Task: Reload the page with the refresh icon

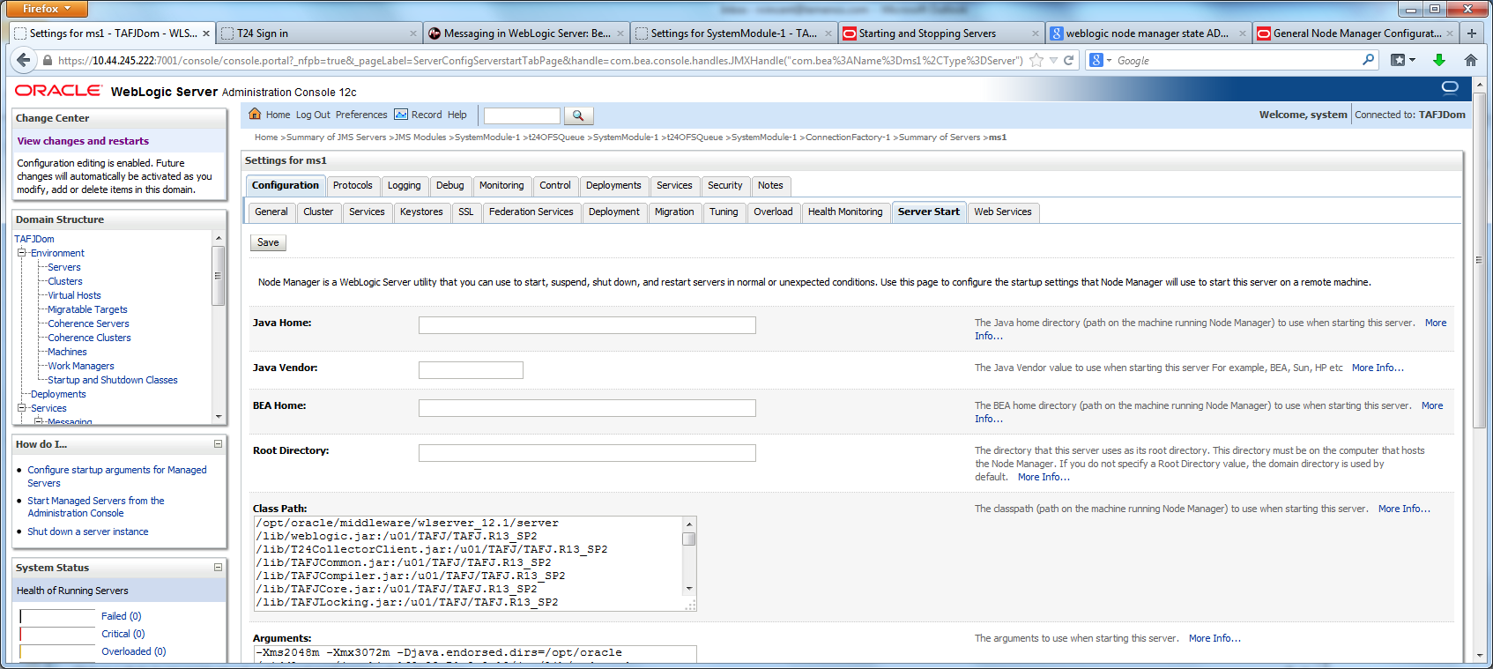Action: [x=1069, y=60]
